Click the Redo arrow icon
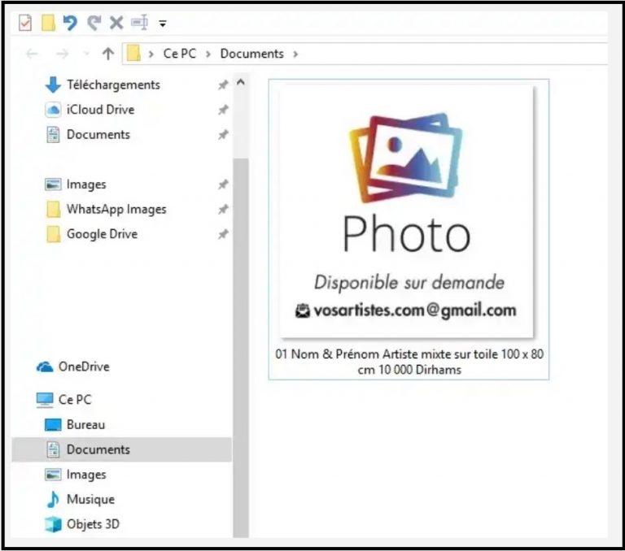Viewport: 625px width, 551px height. (94, 23)
